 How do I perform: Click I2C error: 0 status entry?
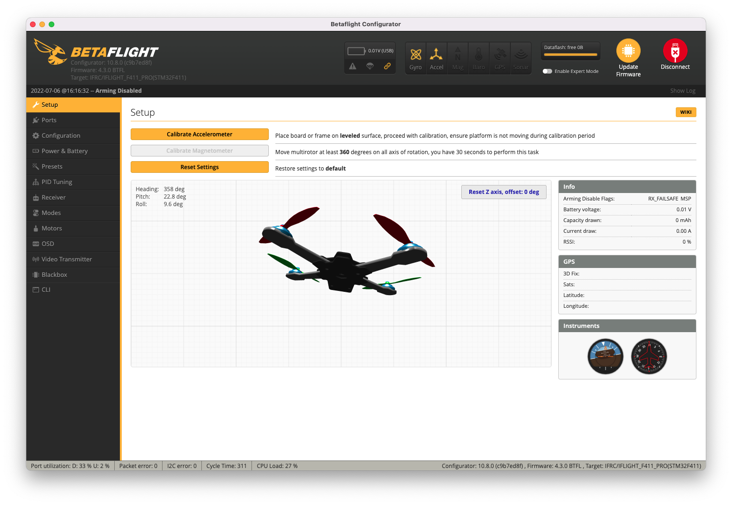[182, 466]
